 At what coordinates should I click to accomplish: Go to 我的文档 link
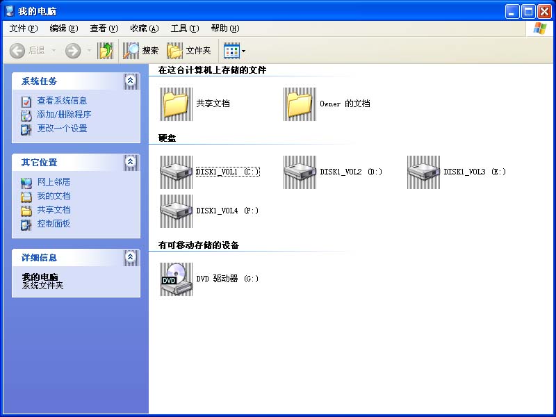click(54, 196)
